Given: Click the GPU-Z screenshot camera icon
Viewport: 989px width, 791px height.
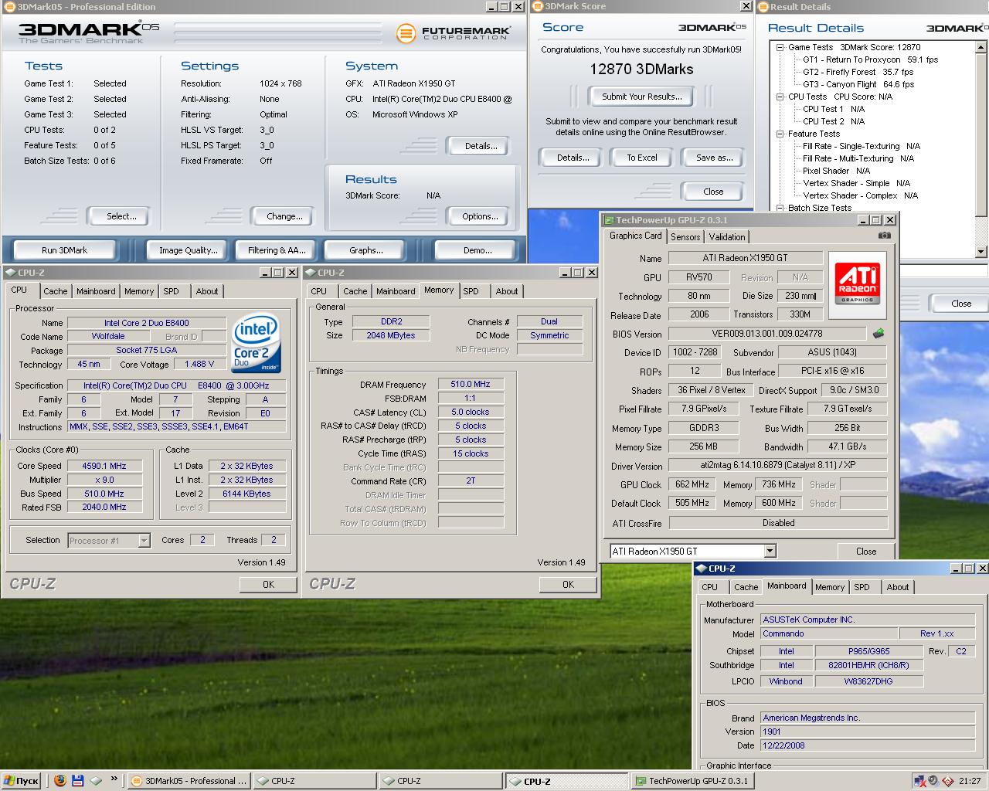Looking at the screenshot, I should click(x=885, y=236).
